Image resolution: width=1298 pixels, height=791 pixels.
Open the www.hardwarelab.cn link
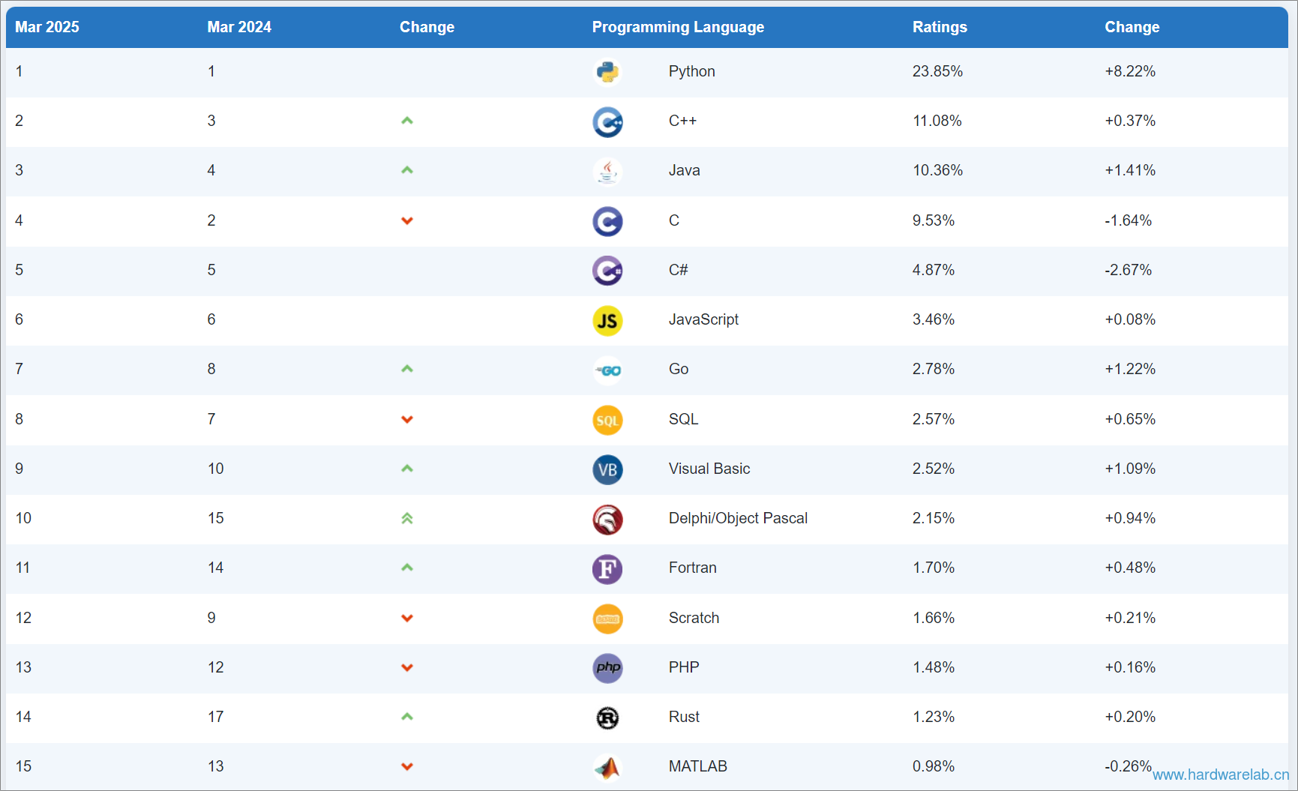(1221, 775)
